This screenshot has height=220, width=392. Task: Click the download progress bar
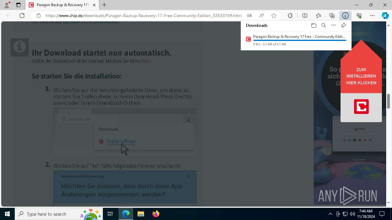(x=300, y=40)
